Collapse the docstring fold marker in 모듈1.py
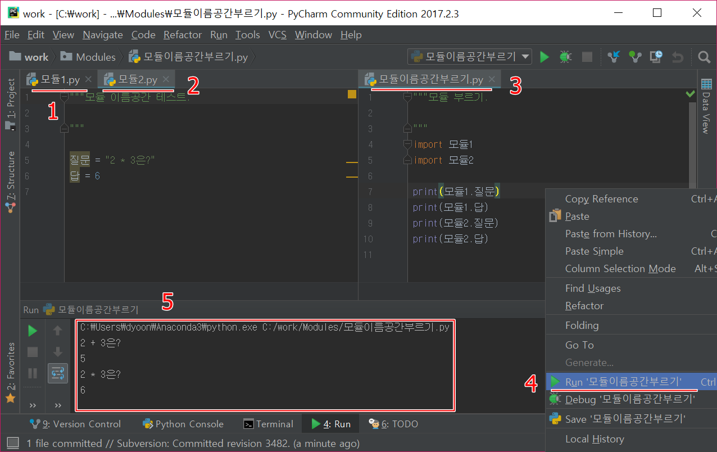 point(64,97)
